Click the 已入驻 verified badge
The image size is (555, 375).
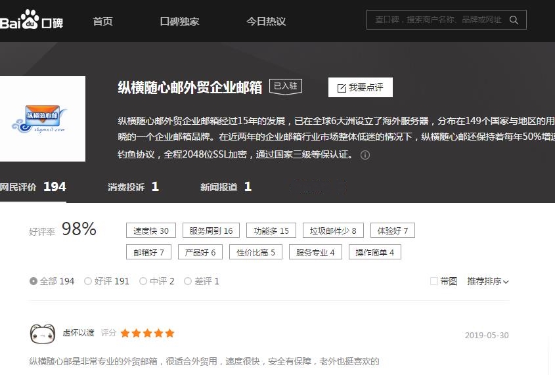(x=285, y=86)
